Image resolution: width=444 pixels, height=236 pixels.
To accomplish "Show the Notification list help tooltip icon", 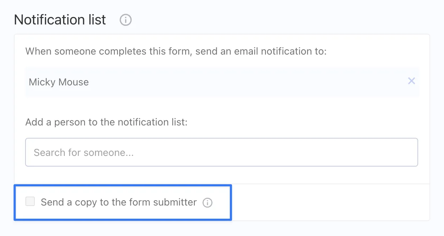I will pos(125,20).
